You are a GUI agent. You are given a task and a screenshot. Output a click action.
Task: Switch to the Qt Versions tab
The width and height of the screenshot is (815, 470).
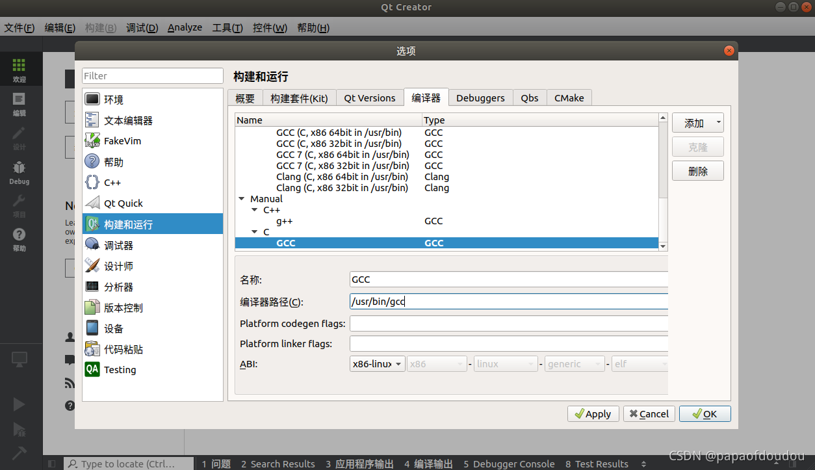coord(370,98)
